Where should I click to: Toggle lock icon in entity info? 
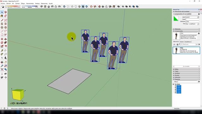[199, 14]
